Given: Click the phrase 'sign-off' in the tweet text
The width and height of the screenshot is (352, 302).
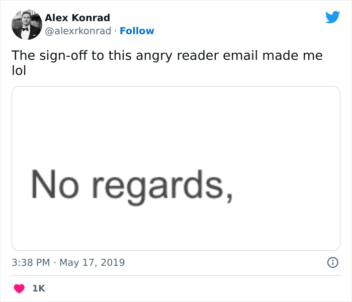Looking at the screenshot, I should pyautogui.click(x=60, y=56).
